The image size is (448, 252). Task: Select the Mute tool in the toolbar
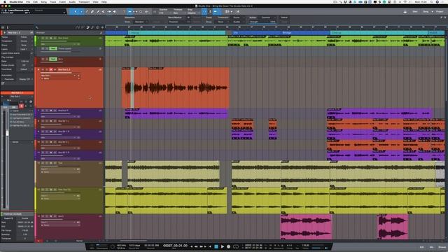[104, 12]
